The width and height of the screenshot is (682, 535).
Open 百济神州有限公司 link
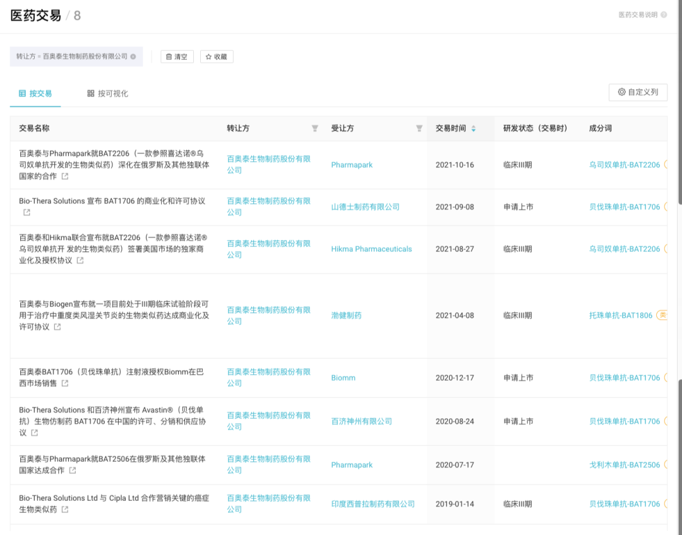361,421
